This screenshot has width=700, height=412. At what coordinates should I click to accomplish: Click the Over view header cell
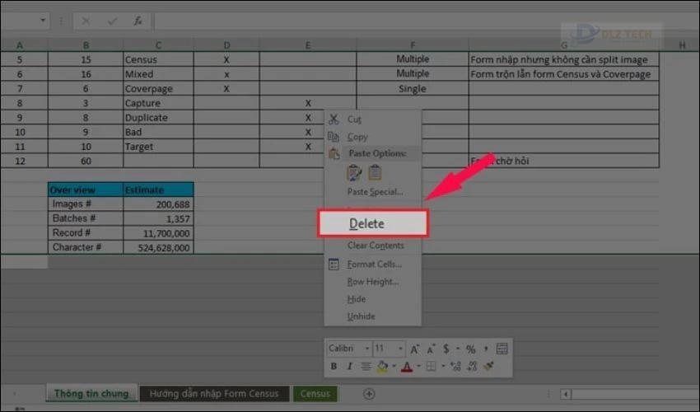[x=86, y=190]
